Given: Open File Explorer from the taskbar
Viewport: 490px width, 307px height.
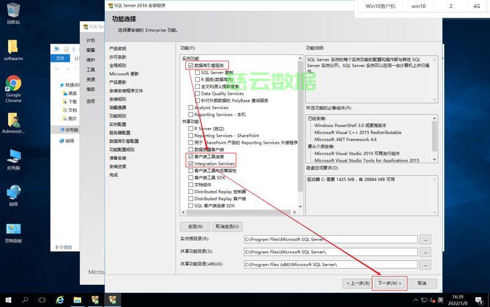Looking at the screenshot, I should point(77,300).
